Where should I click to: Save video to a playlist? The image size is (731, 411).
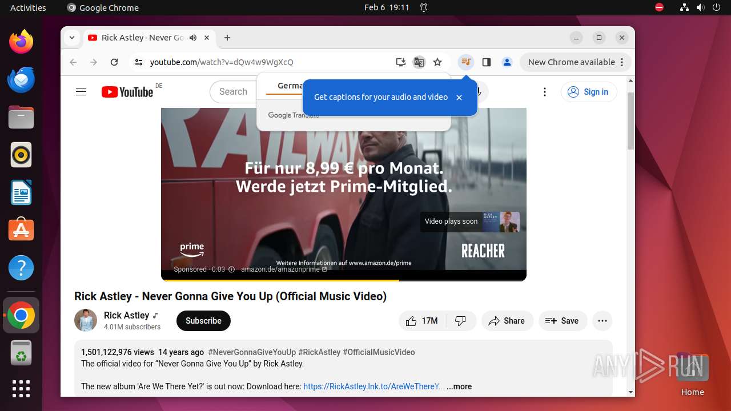coord(562,321)
